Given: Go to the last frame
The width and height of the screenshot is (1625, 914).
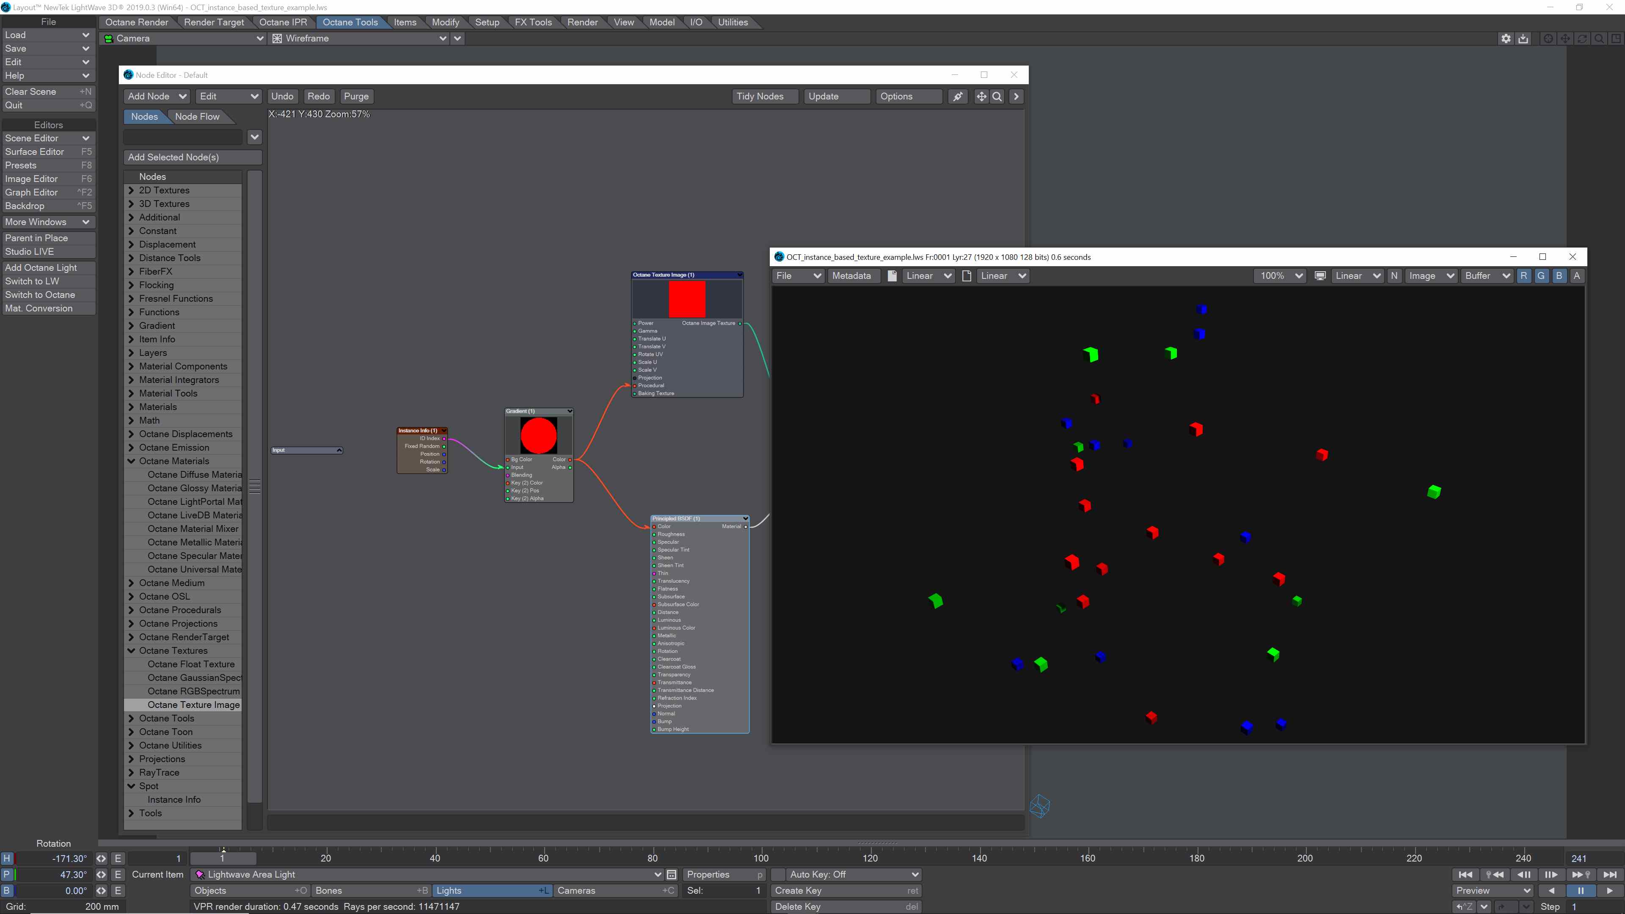Looking at the screenshot, I should point(1610,874).
